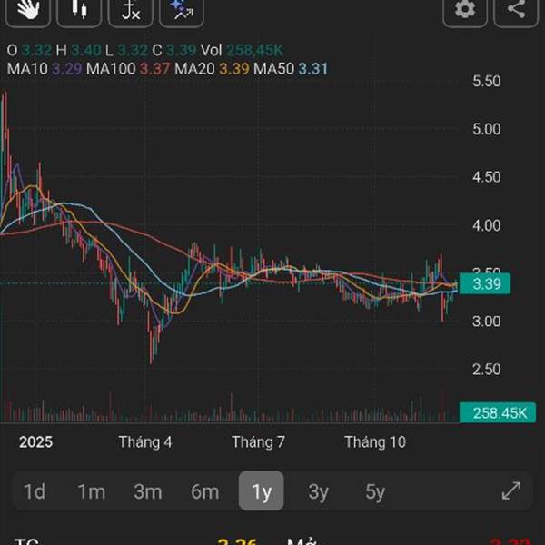Switch to 6m timeframe
Screen dimensions: 545x545
coord(204,491)
